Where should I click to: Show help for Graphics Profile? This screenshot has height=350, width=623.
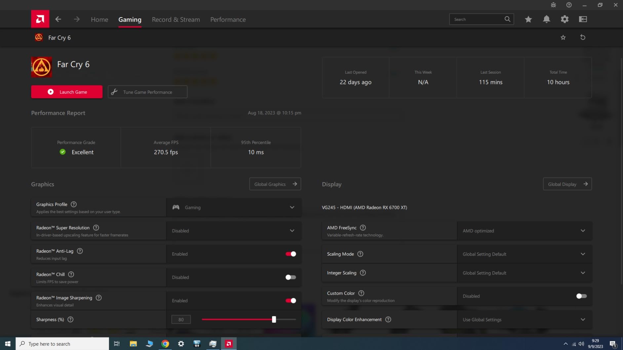pos(74,204)
